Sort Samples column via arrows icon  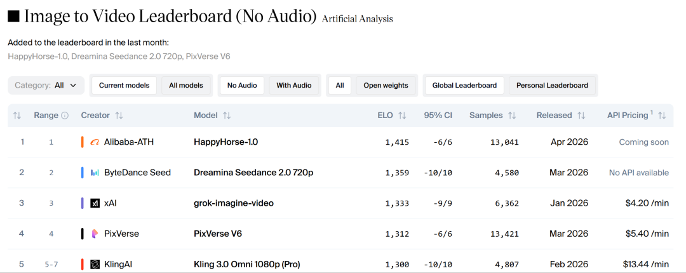click(512, 116)
